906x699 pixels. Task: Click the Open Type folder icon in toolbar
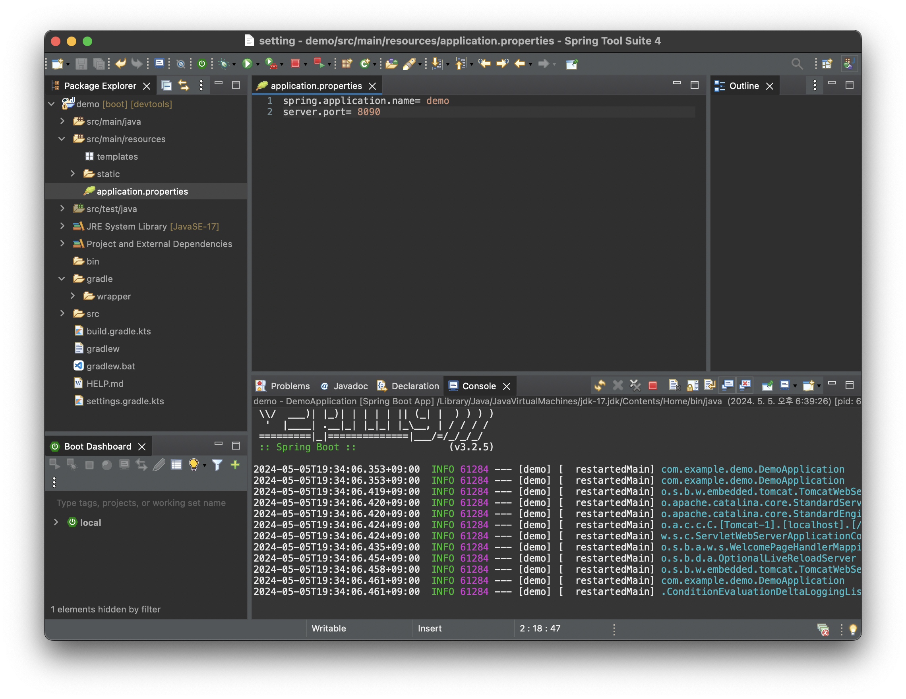(x=391, y=64)
